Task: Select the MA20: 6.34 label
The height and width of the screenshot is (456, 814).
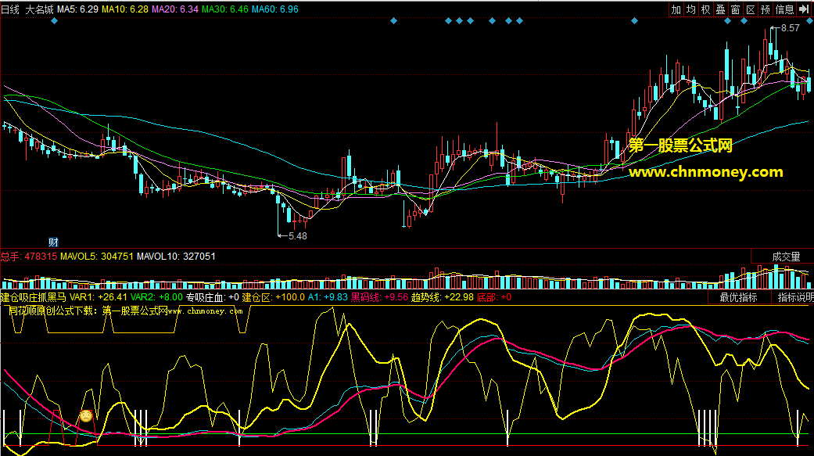Action: click(x=175, y=9)
